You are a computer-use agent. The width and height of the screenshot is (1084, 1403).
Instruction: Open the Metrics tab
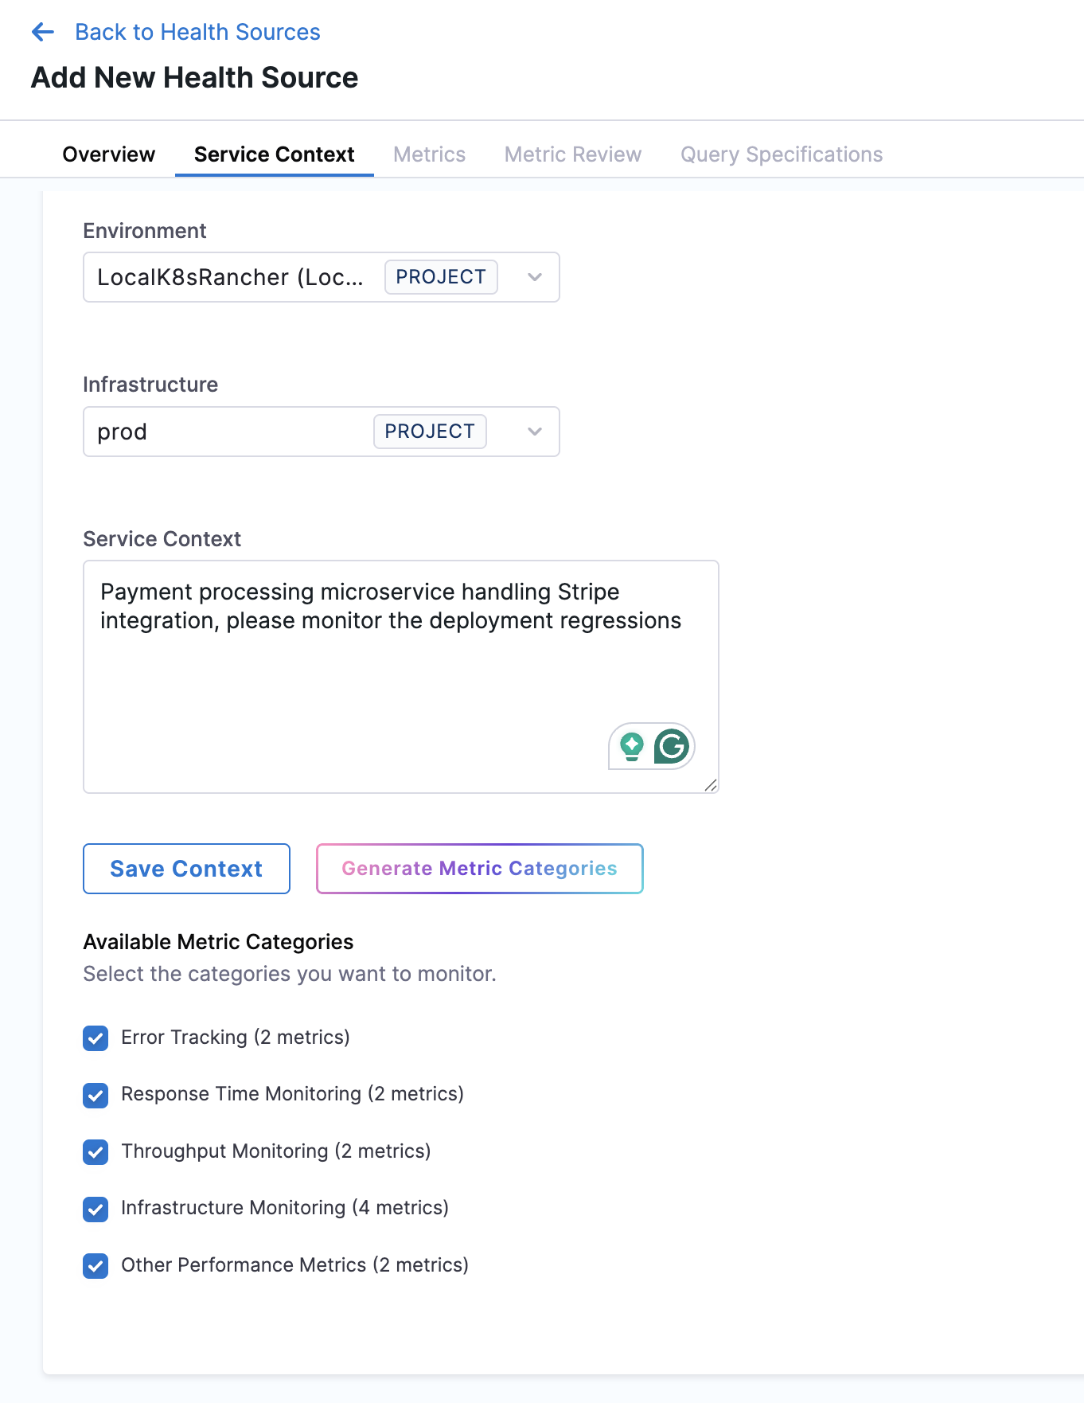point(430,154)
